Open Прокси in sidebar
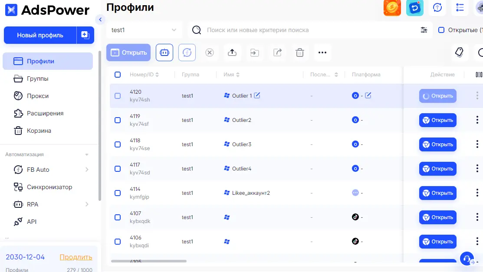Screen dimensions: 483x272 click(48, 96)
